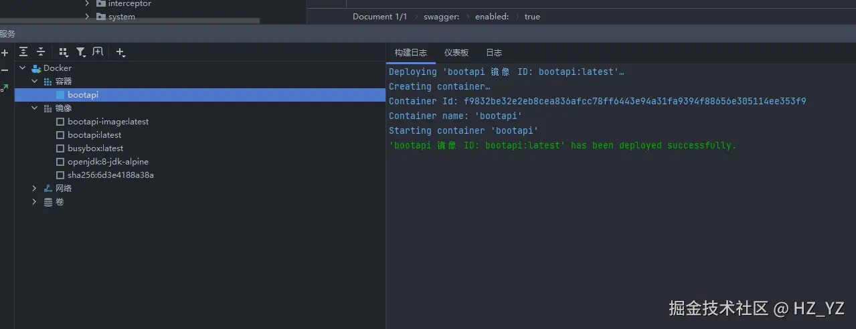Screen dimensions: 856x329
Task: Click the 服务 Services panel title
Action: [7, 33]
